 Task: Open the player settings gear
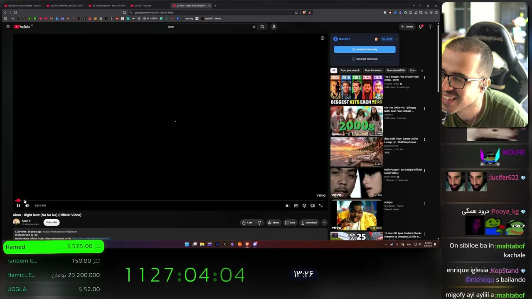point(304,206)
